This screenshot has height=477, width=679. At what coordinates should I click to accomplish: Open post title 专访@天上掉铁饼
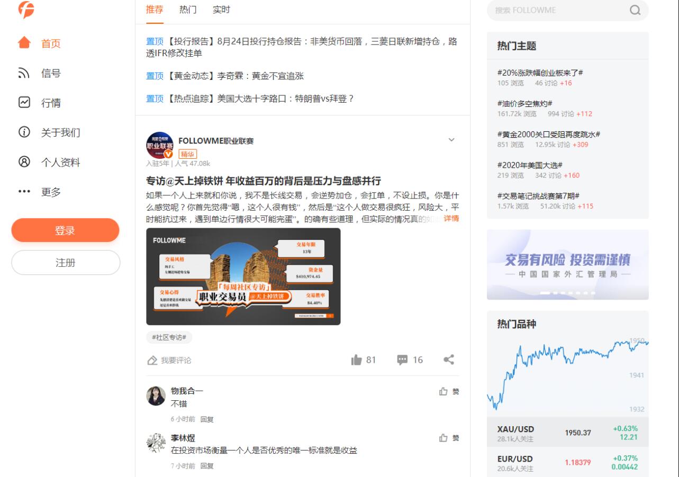pyautogui.click(x=264, y=181)
